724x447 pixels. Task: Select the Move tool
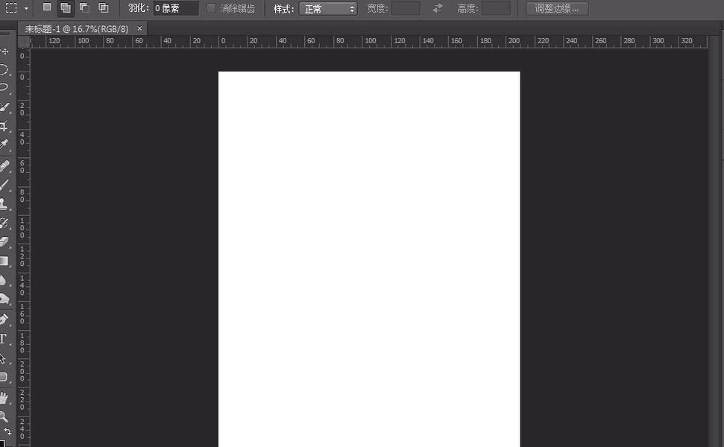pyautogui.click(x=4, y=51)
